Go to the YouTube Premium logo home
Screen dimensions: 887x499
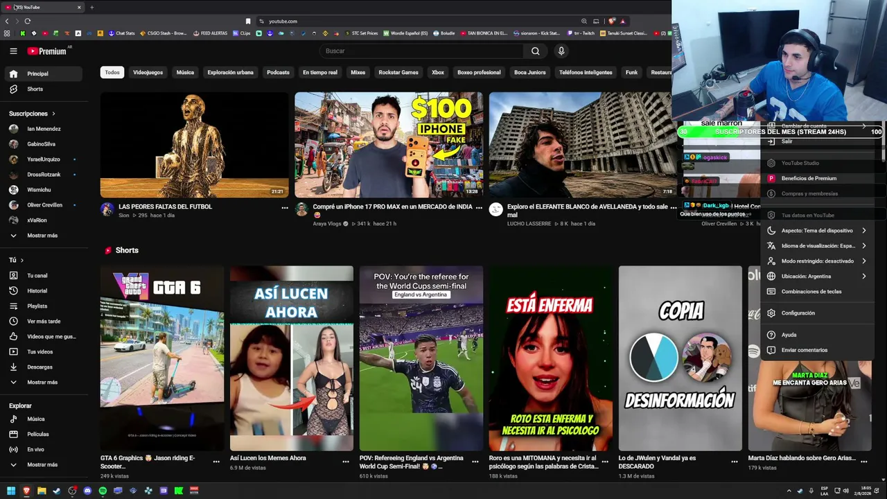pos(46,51)
